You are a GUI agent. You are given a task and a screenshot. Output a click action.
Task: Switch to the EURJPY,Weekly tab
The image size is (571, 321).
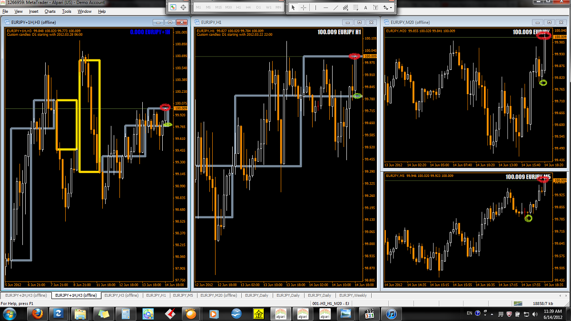coord(352,295)
